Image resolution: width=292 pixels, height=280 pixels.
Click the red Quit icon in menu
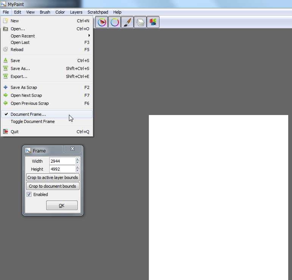[6, 132]
